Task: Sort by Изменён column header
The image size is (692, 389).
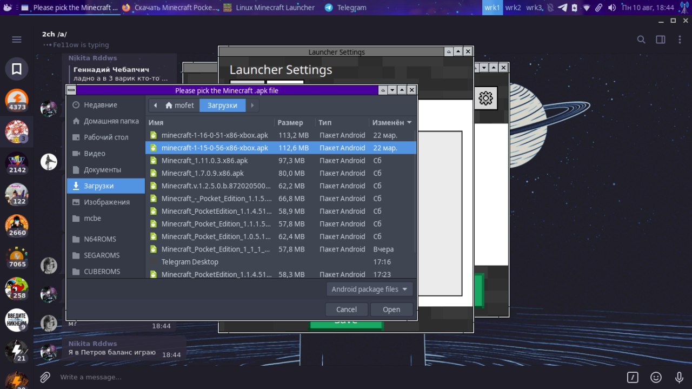Action: 392,123
